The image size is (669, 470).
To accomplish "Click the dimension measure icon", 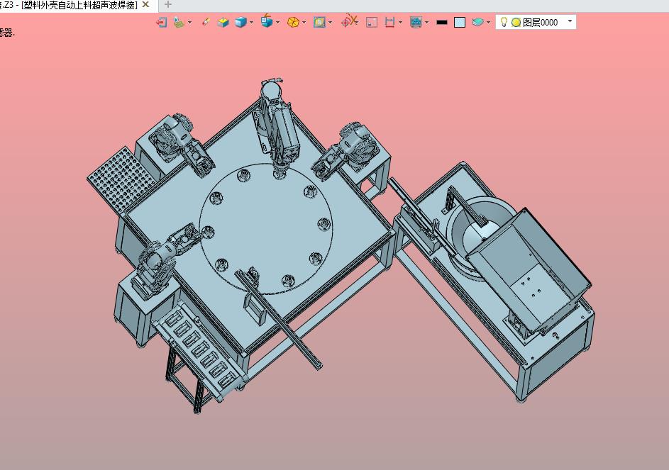I will 389,22.
